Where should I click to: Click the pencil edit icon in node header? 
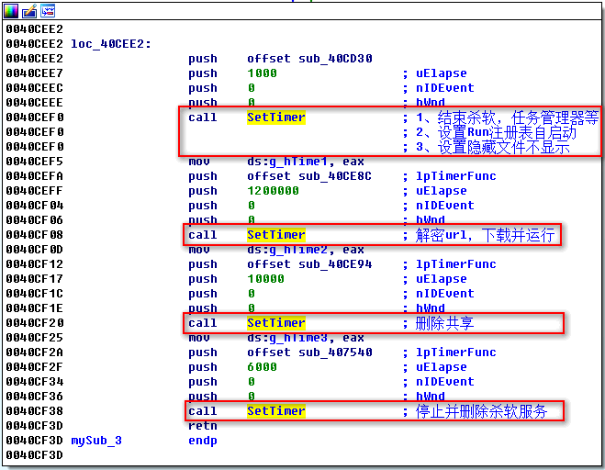[x=29, y=10]
